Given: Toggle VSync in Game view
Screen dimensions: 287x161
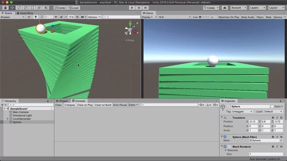Looking at the screenshot, I should tap(260, 17).
